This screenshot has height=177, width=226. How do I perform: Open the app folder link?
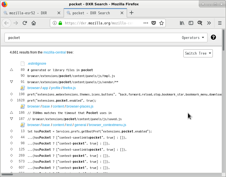[45, 88]
